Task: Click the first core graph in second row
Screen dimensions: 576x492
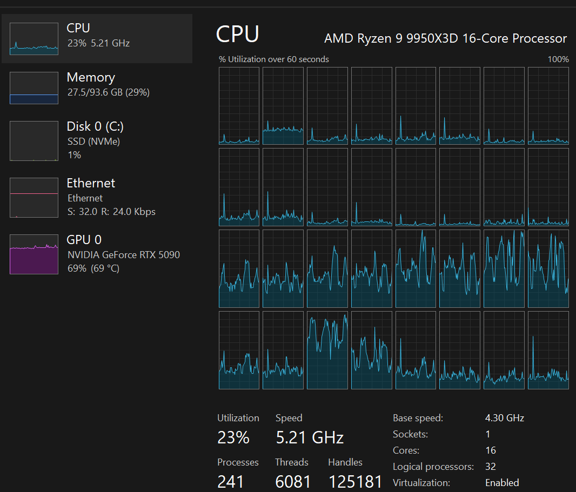Action: [x=239, y=187]
